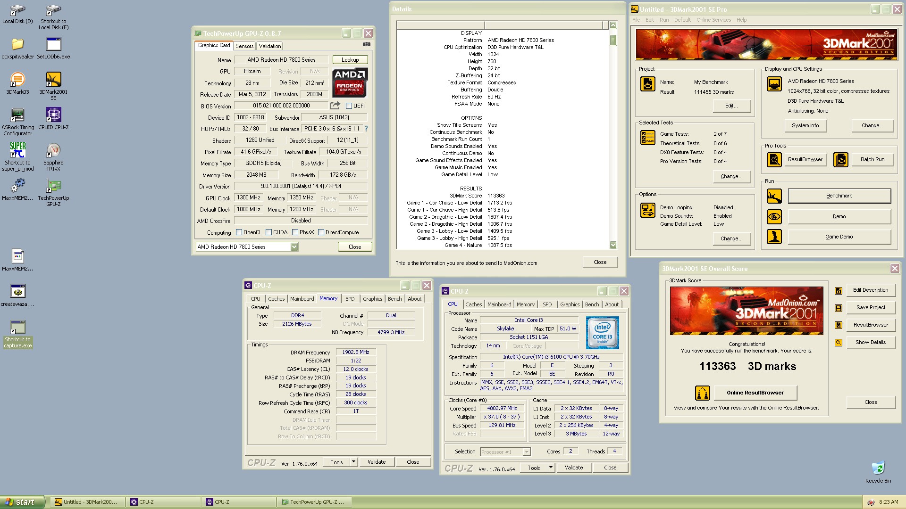
Task: Click Bus Interface question mark icon
Action: coord(366,129)
